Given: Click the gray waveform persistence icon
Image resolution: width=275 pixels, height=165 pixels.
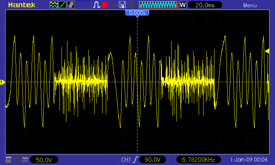Looking at the screenshot, I should coord(71,5).
